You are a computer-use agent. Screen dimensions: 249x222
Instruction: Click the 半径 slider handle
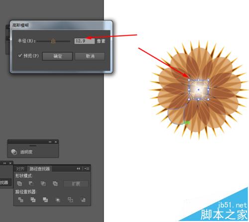point(53,41)
